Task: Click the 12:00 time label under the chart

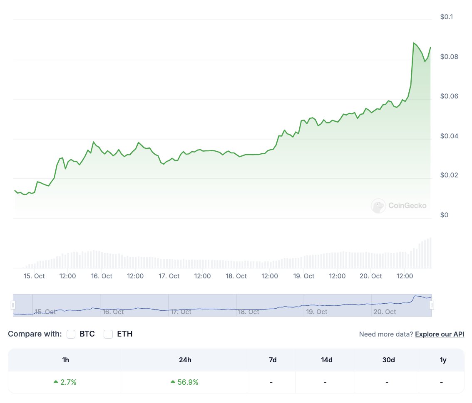Action: pos(67,276)
